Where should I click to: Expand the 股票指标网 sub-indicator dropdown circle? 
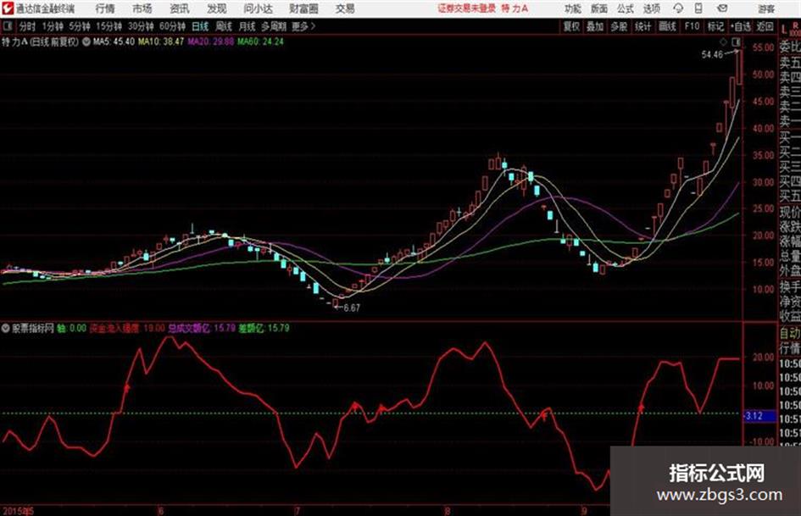click(6, 328)
